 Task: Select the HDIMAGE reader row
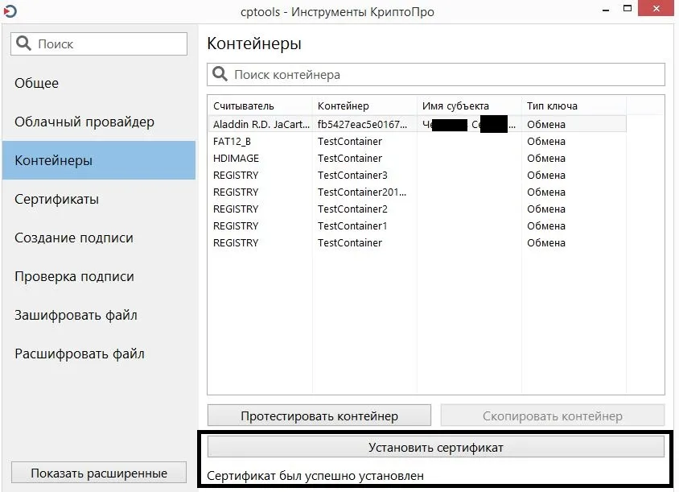coord(417,158)
